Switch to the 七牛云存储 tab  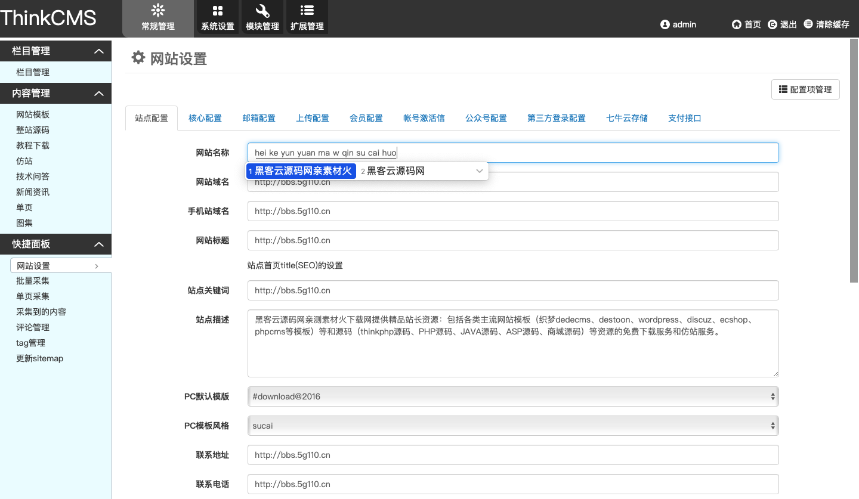click(627, 118)
